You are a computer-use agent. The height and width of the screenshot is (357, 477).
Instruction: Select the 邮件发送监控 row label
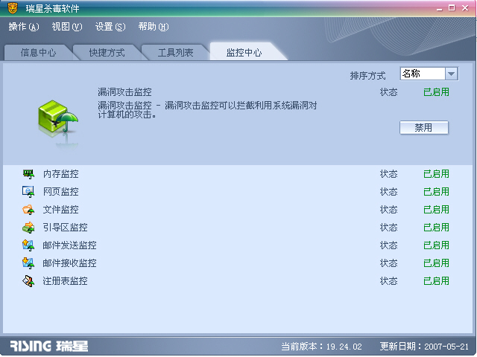pyautogui.click(x=69, y=245)
